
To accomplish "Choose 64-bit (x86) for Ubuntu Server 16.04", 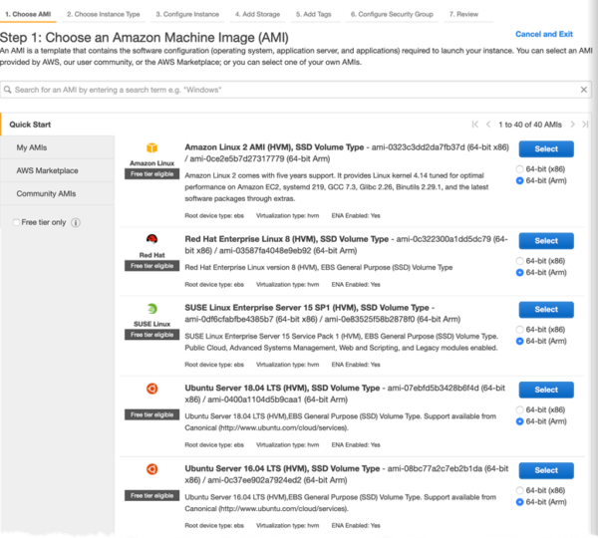I will click(x=519, y=490).
